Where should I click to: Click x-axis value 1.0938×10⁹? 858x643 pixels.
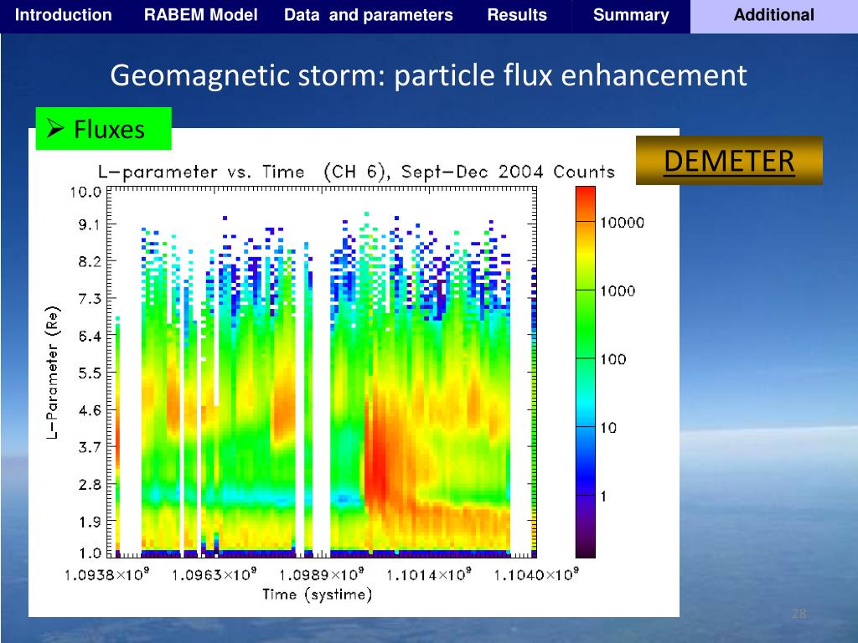(x=106, y=574)
